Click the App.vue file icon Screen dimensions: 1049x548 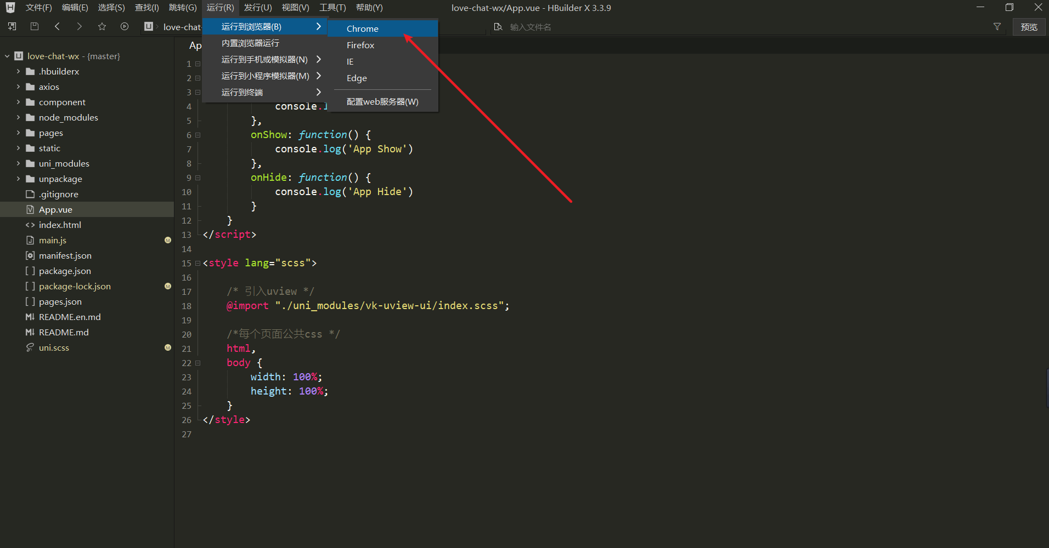30,209
